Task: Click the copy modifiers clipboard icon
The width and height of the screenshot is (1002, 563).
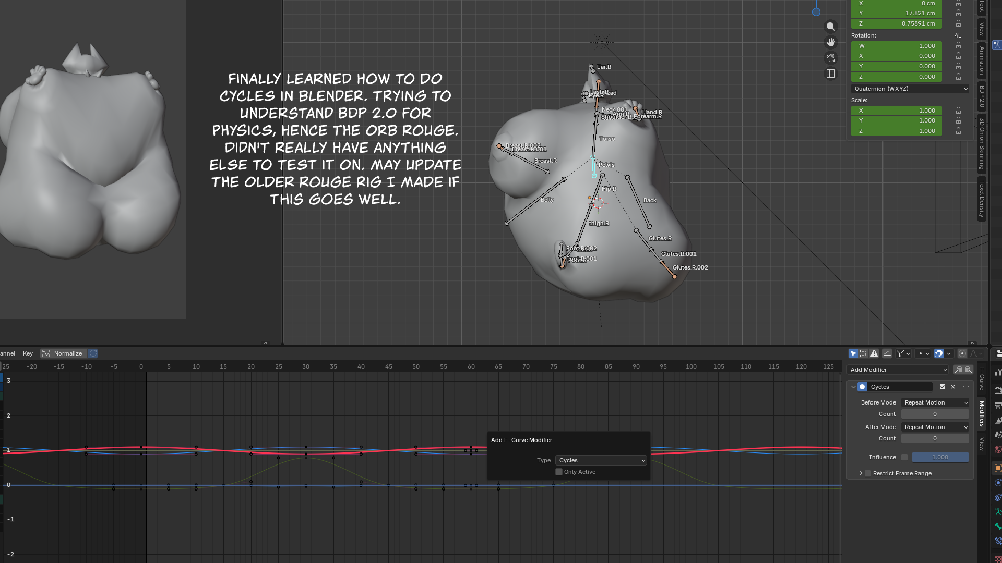Action: (x=958, y=370)
